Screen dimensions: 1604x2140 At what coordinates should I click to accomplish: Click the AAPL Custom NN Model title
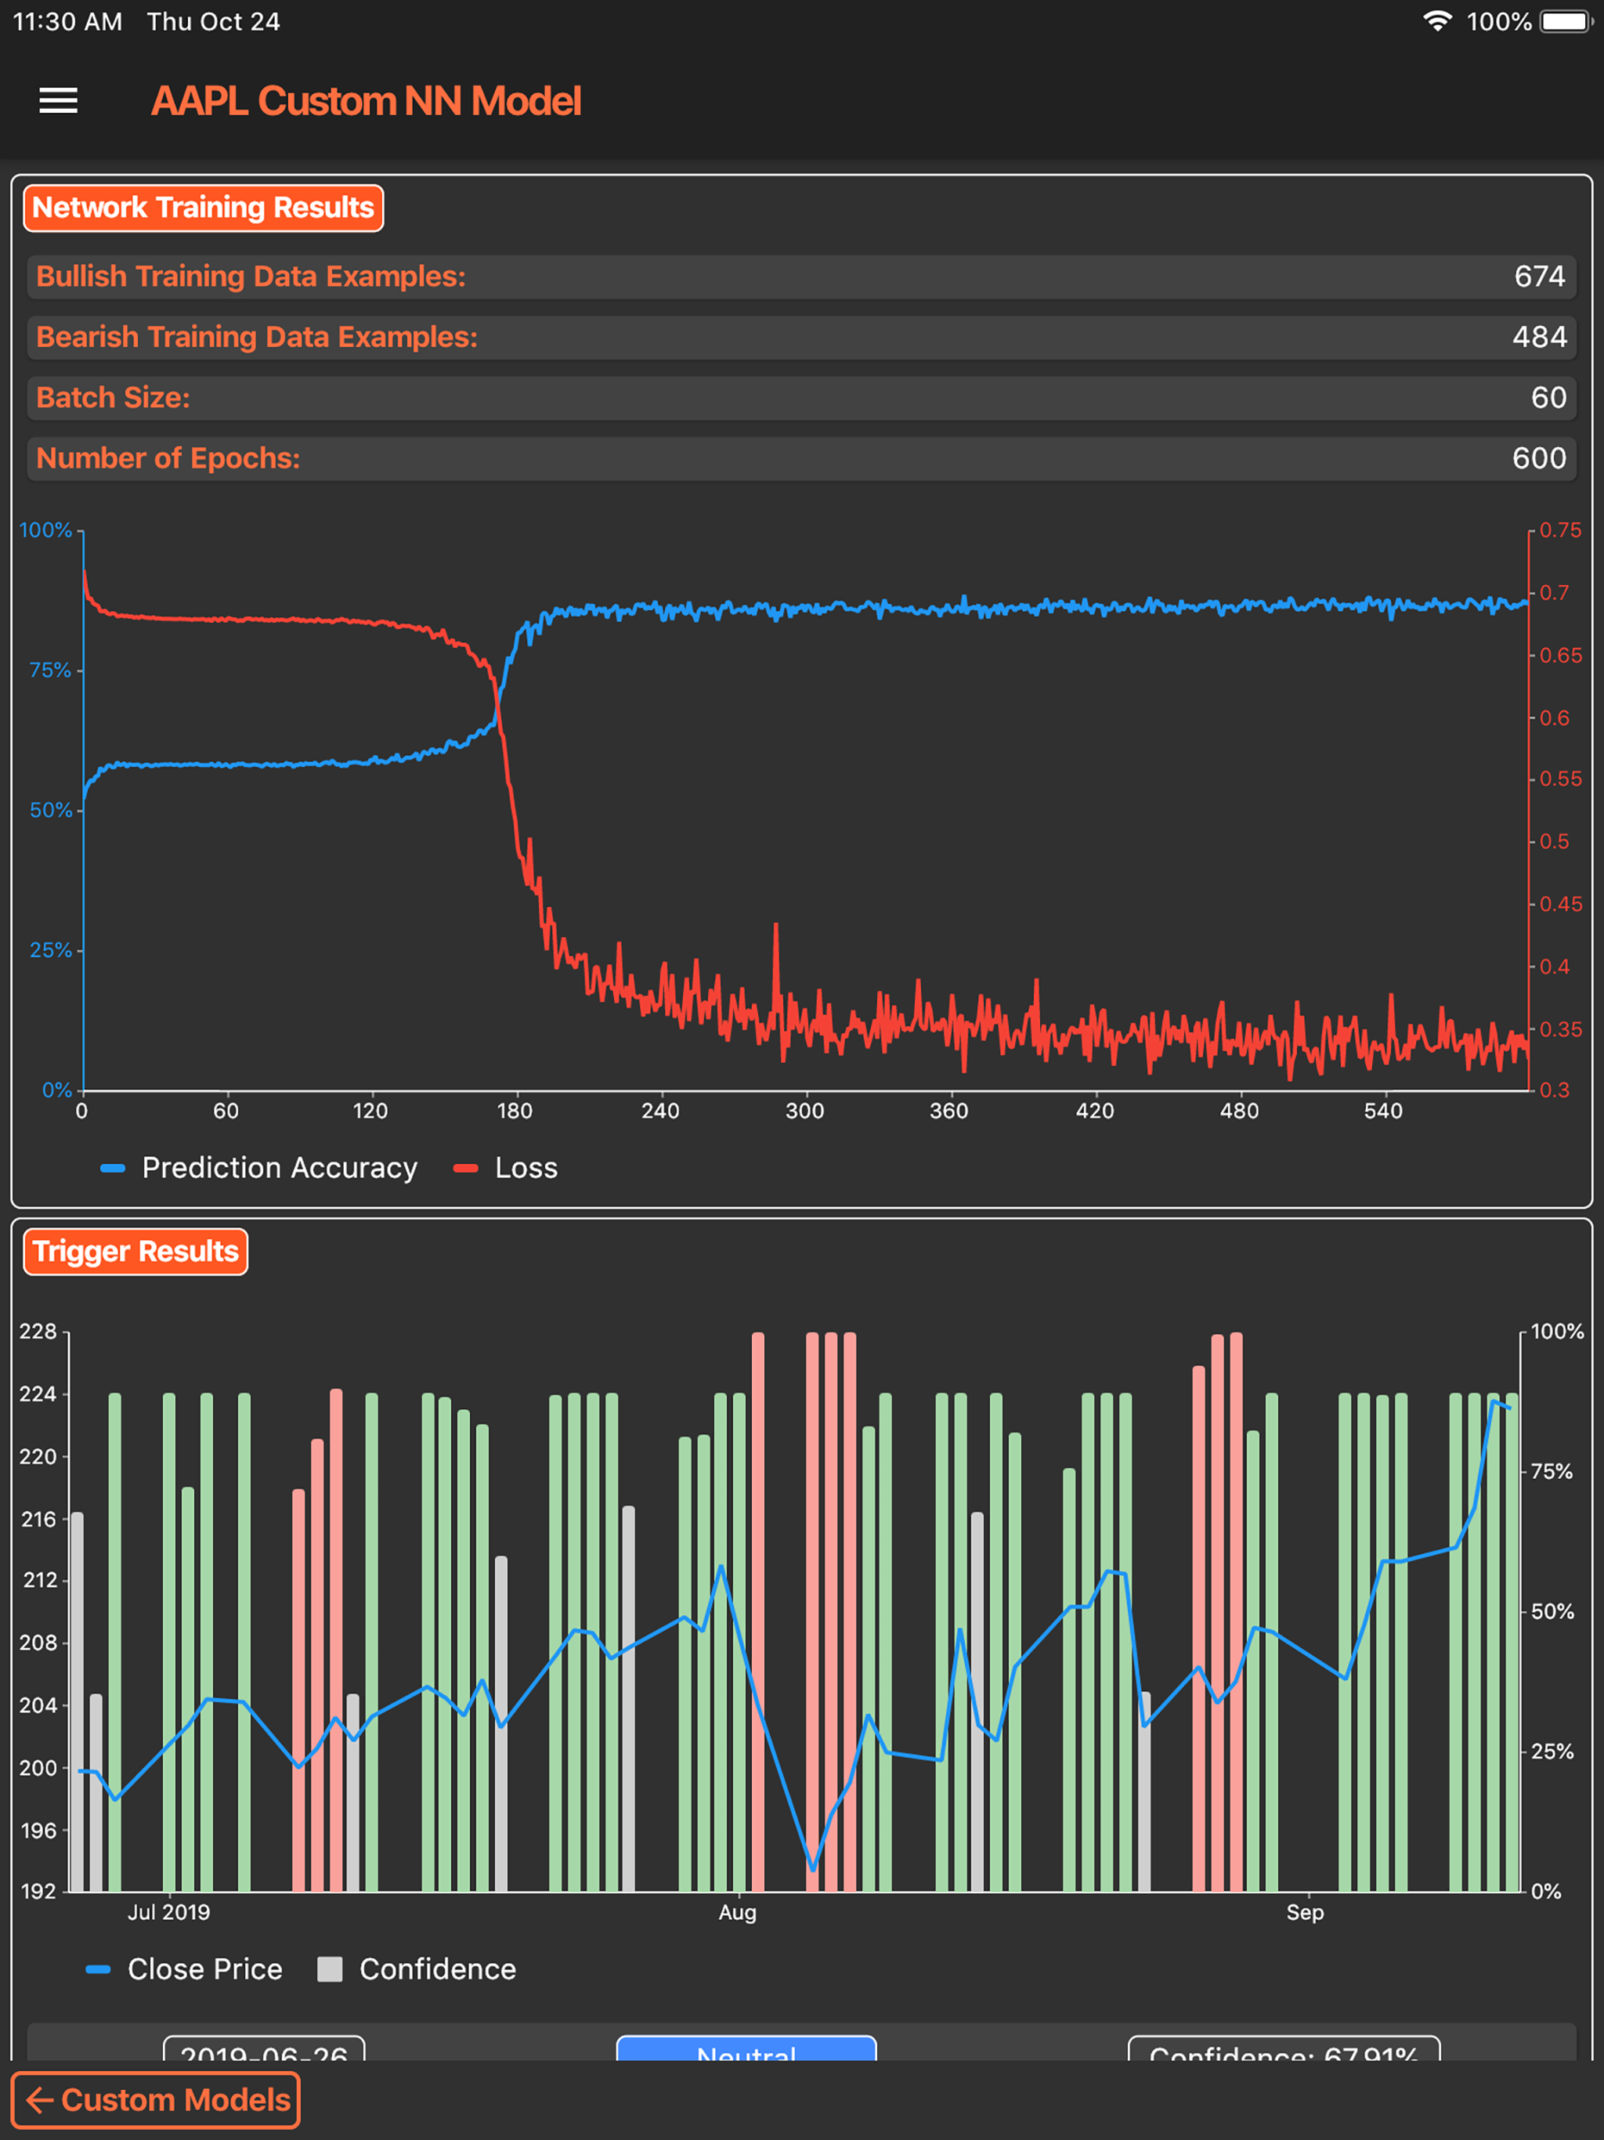pos(366,102)
